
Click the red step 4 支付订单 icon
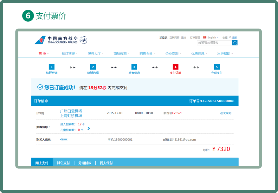point(175,67)
